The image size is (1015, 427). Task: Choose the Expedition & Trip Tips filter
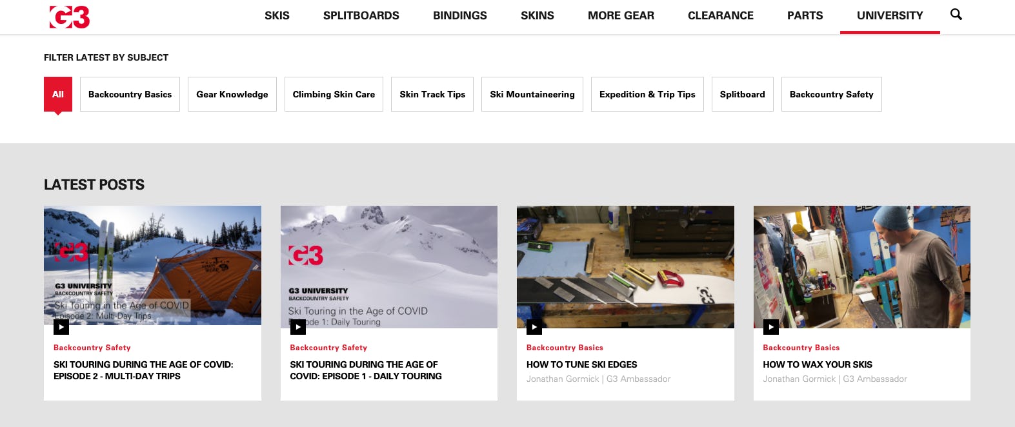coord(647,94)
